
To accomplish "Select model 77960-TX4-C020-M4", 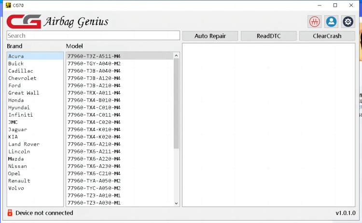I will click(x=120, y=122).
